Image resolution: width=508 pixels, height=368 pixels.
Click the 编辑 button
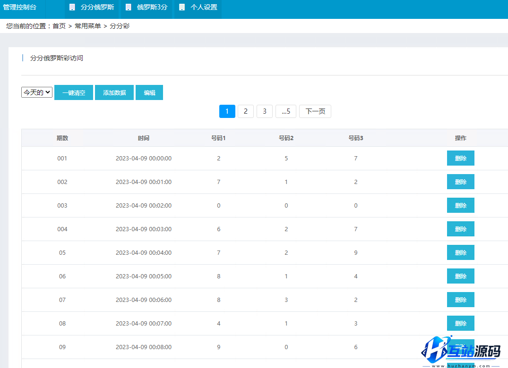point(149,93)
